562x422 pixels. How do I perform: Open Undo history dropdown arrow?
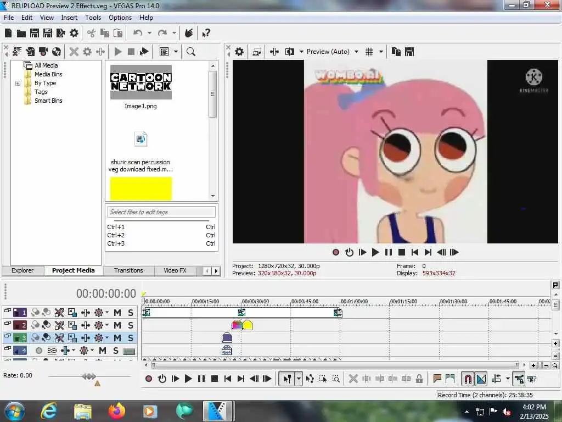coord(149,33)
